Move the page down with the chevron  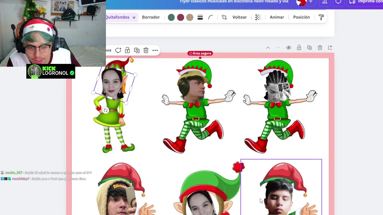pyautogui.click(x=278, y=47)
